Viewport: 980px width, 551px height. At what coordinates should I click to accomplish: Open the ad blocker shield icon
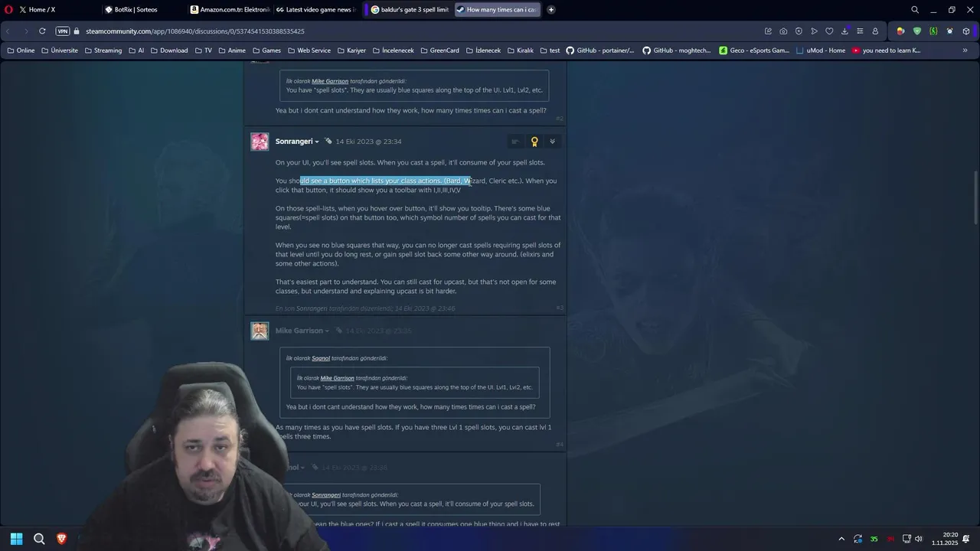coord(799,31)
